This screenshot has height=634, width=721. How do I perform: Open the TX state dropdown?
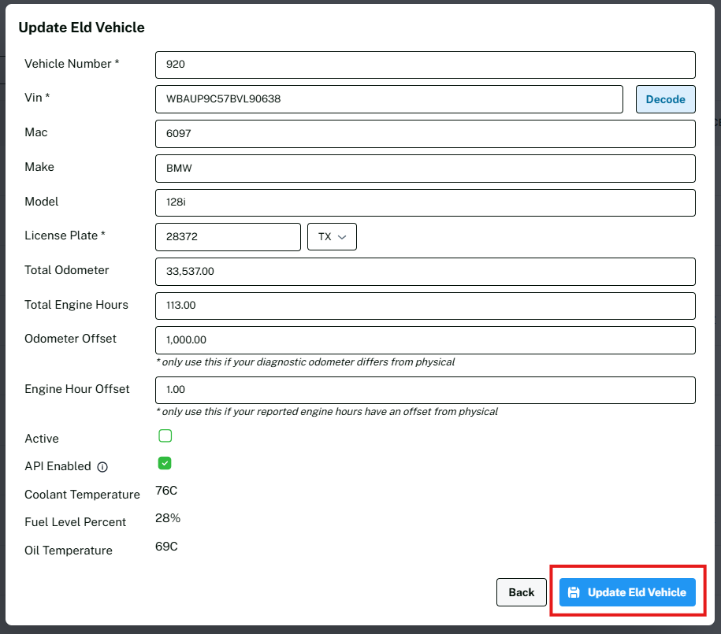click(x=332, y=237)
